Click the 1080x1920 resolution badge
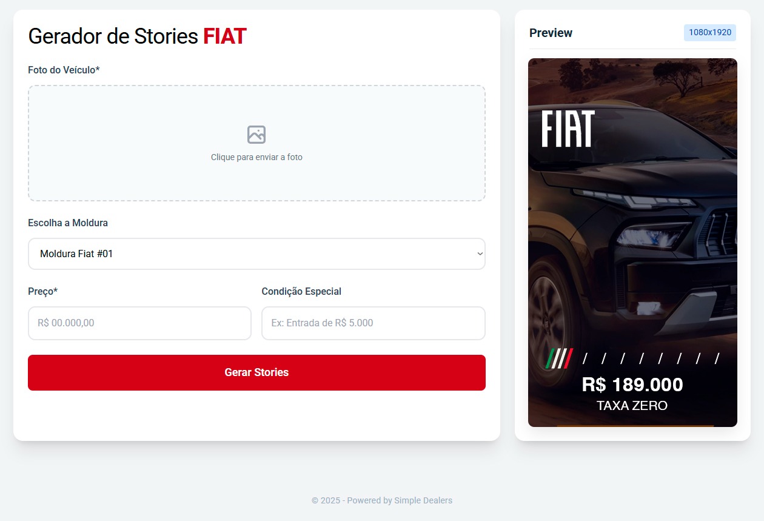764x521 pixels. (709, 33)
